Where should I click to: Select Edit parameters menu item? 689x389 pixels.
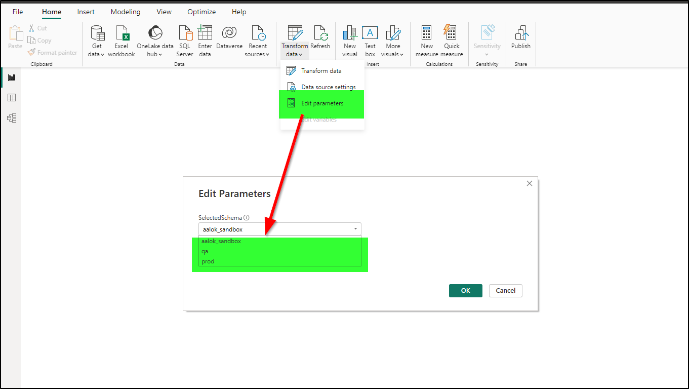click(322, 103)
